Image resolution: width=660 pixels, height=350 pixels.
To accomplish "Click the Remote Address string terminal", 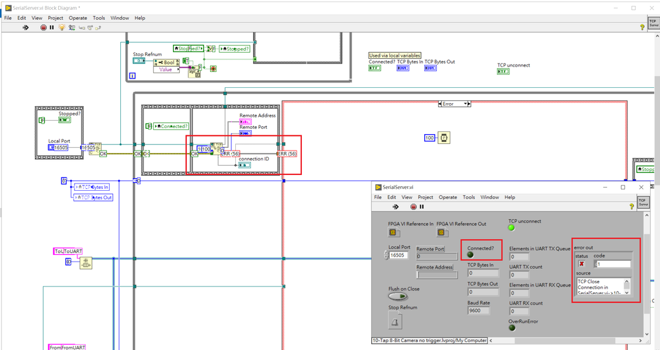I will coord(245,122).
